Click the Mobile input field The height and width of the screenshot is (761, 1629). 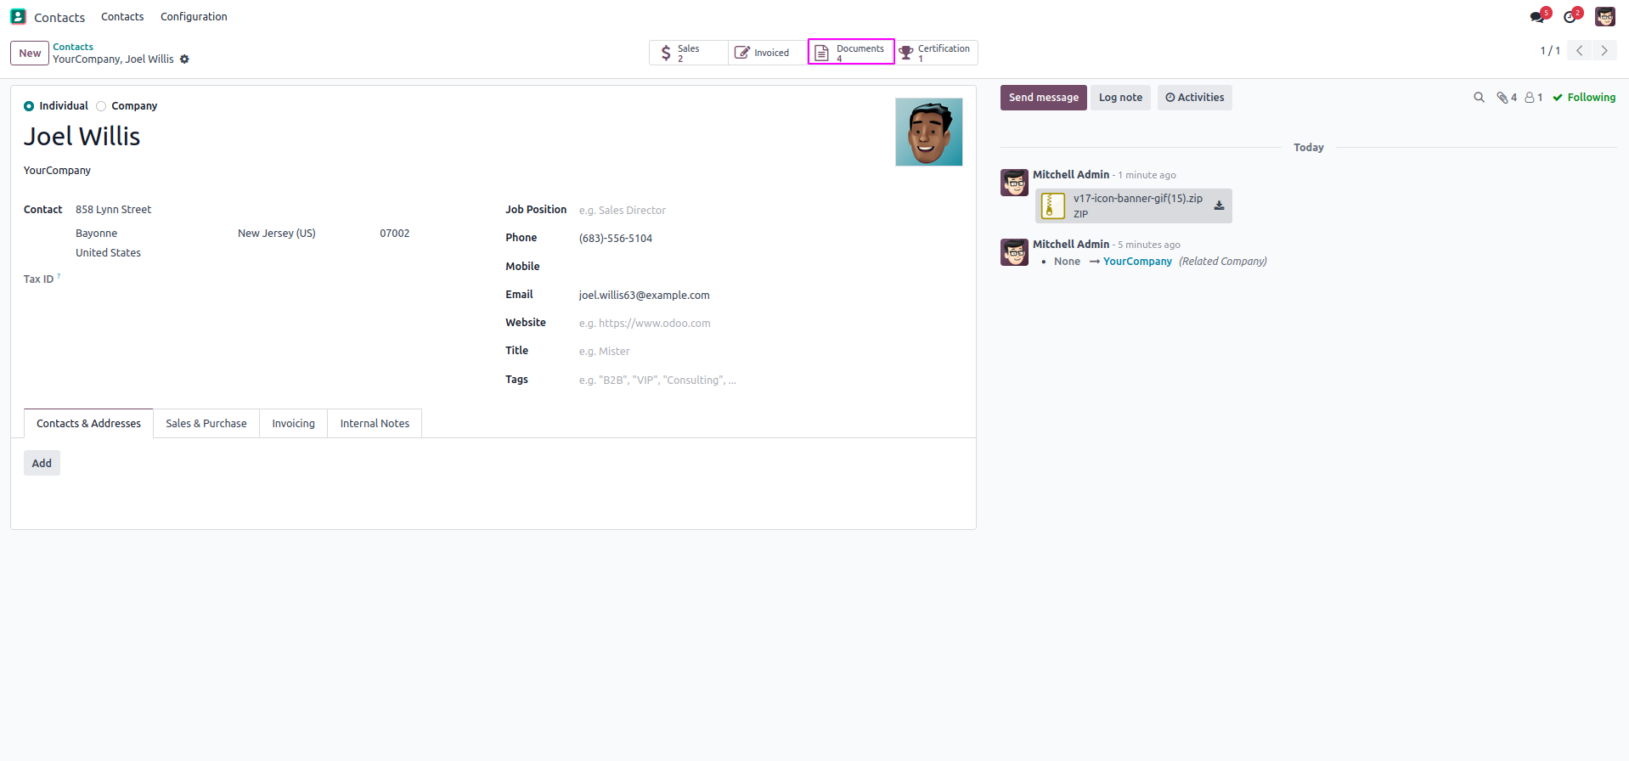tap(769, 267)
